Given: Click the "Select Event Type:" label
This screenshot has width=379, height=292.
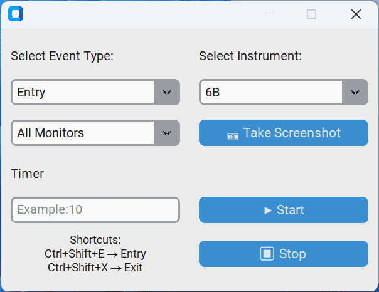Looking at the screenshot, I should click(62, 56).
